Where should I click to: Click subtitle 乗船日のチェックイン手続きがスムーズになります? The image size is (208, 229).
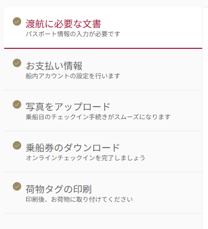click(98, 117)
